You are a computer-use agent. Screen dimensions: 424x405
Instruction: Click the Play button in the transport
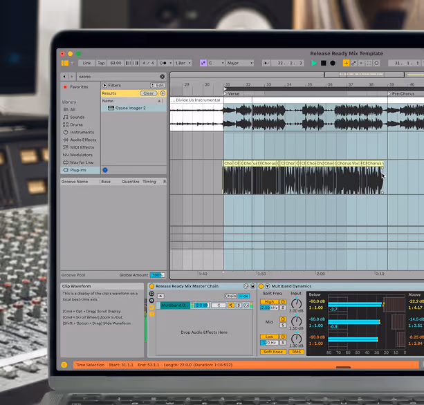click(313, 63)
